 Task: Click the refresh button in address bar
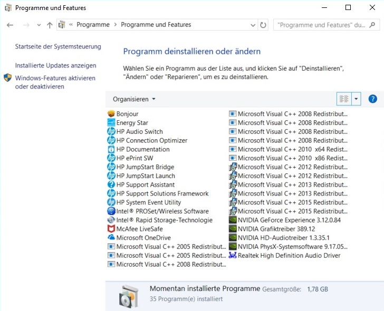263,25
